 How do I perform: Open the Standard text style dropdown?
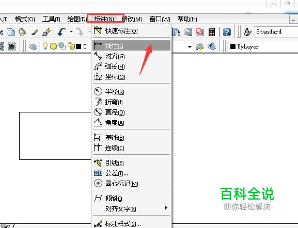pos(276,31)
